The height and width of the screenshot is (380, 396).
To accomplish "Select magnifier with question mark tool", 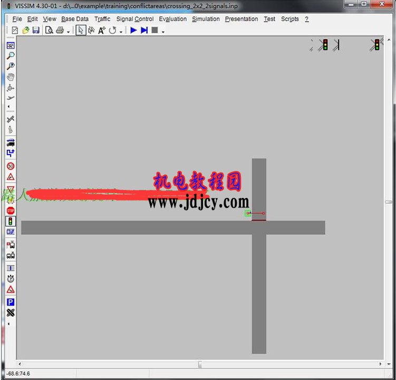I will [x=11, y=66].
